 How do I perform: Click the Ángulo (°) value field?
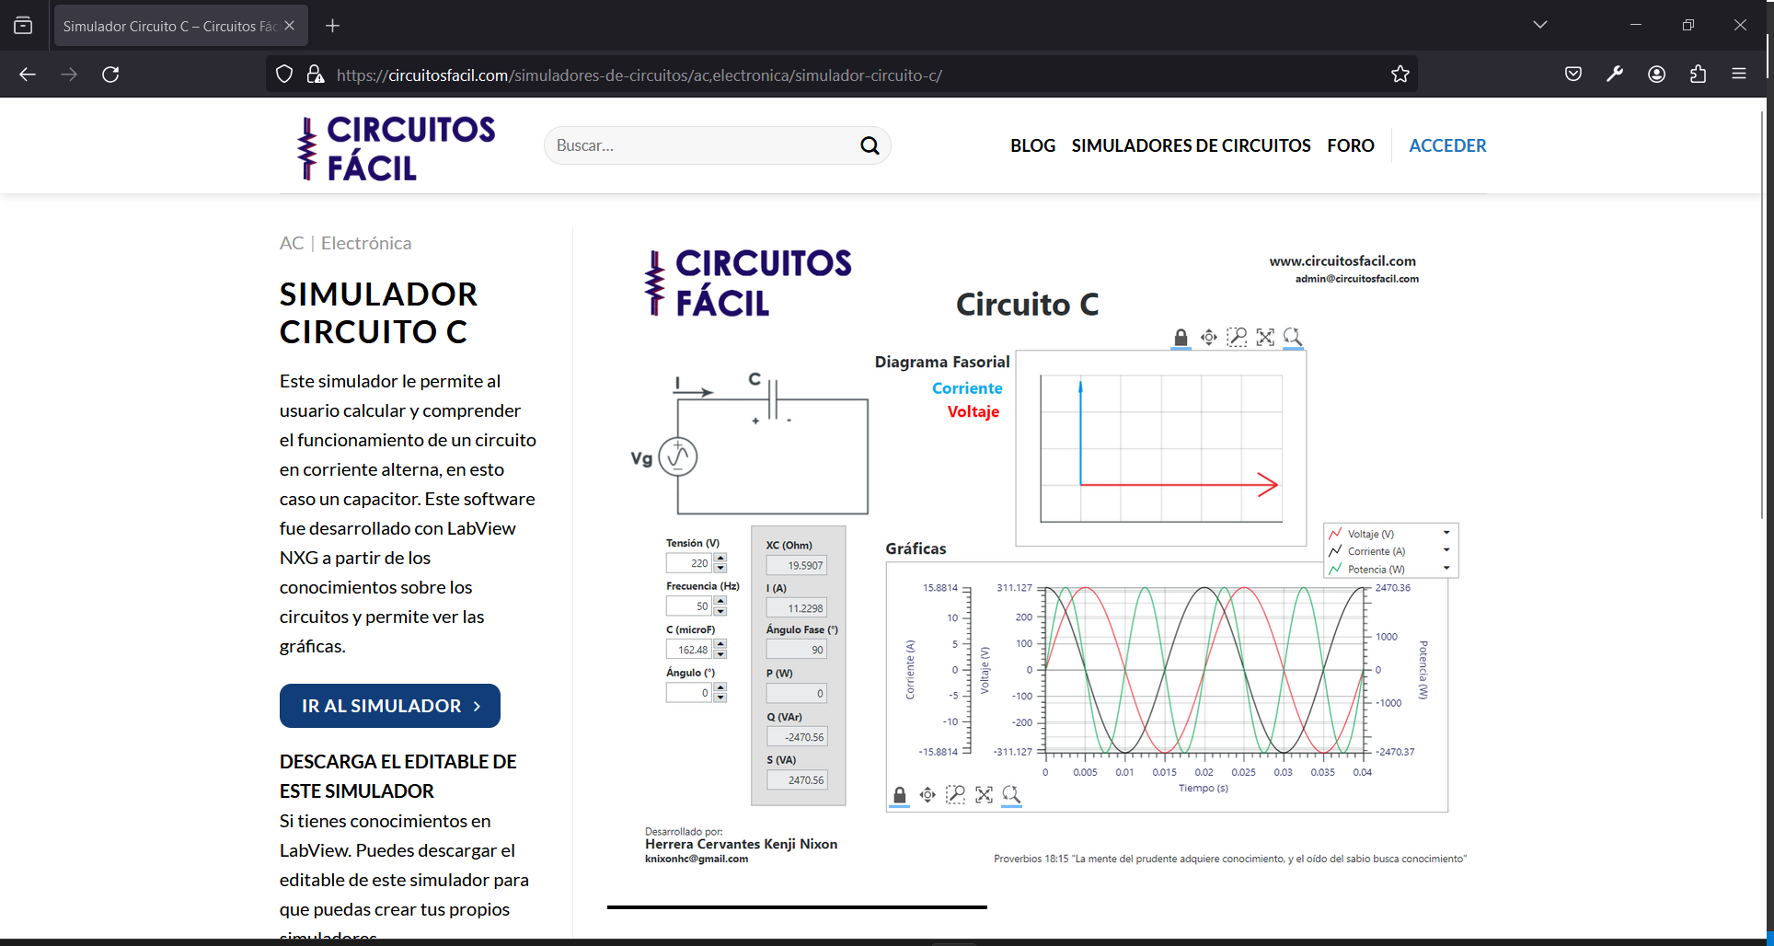(689, 693)
